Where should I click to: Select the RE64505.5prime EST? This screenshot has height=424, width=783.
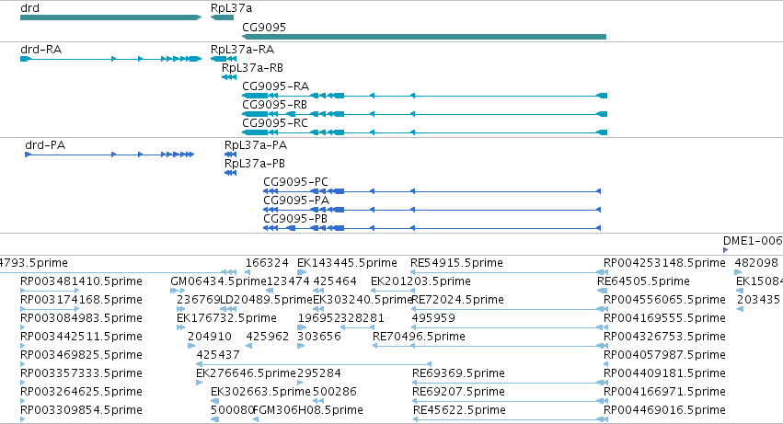pos(644,281)
